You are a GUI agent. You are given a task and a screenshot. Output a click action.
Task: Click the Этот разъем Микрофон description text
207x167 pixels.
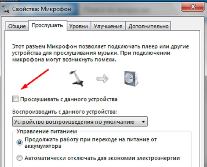click(100, 53)
